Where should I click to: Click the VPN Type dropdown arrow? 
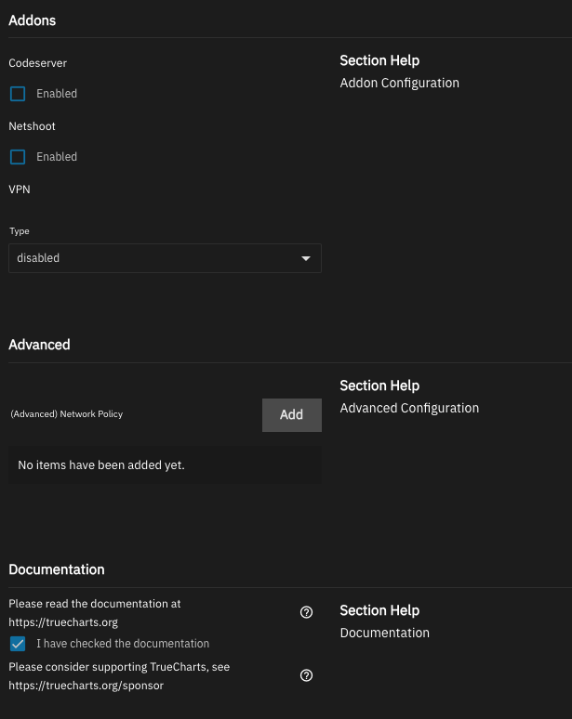[x=306, y=258]
